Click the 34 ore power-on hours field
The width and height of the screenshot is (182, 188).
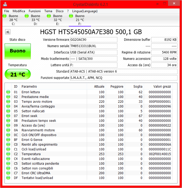tap(164, 65)
